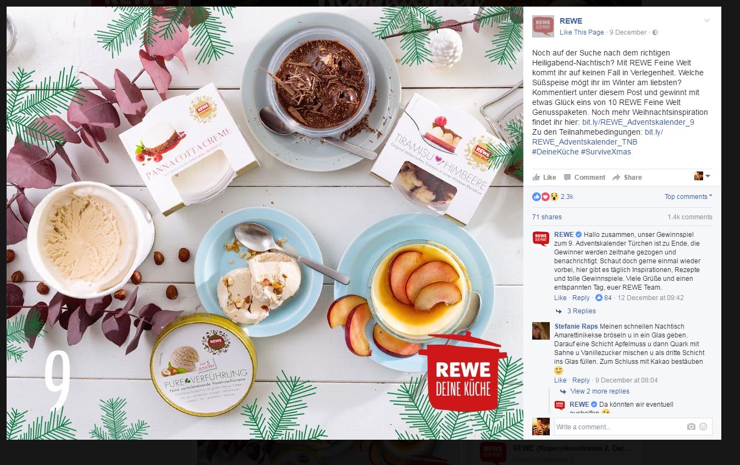Image resolution: width=740 pixels, height=465 pixels.
Task: Click the Comment speech bubble button
Action: pyautogui.click(x=584, y=178)
